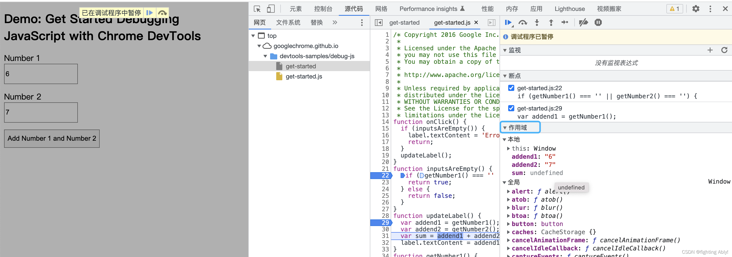Viewport: 732px width, 257px height.
Task: Open the 应用 Application tab
Action: (536, 9)
